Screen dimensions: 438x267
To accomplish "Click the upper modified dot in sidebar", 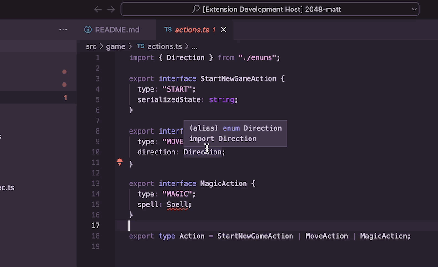I will (x=64, y=72).
